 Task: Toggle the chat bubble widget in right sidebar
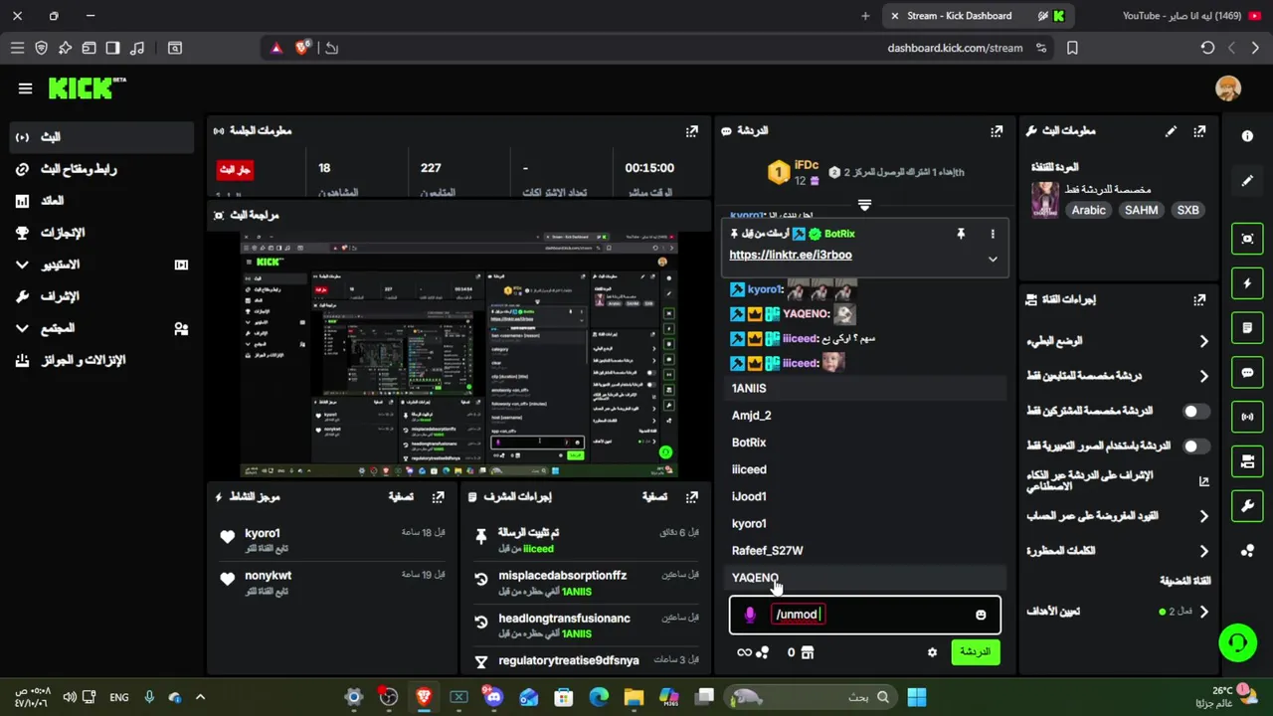1247,373
